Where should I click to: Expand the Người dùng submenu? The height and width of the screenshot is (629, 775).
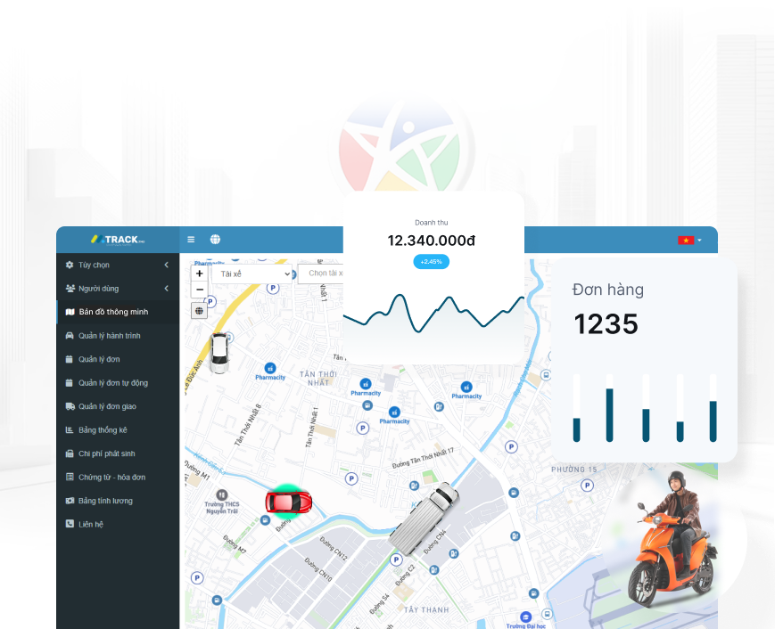point(117,289)
